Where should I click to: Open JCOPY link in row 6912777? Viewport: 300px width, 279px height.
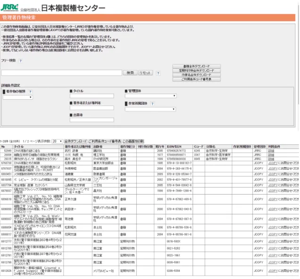(x=273, y=242)
